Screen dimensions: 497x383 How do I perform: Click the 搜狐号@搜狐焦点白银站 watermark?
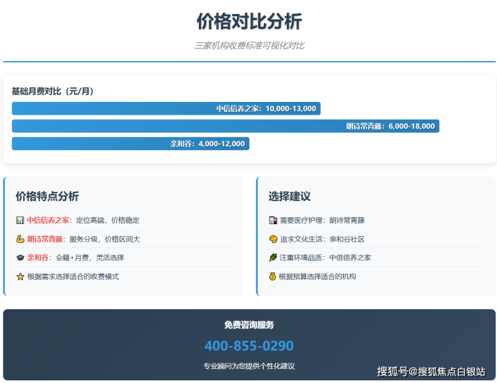[x=431, y=372]
